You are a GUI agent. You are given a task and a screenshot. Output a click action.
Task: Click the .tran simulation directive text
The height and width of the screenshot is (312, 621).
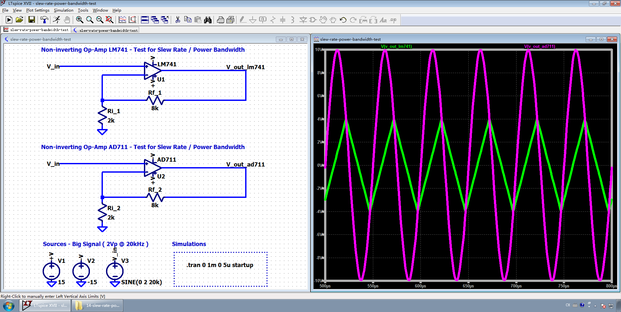pyautogui.click(x=220, y=265)
